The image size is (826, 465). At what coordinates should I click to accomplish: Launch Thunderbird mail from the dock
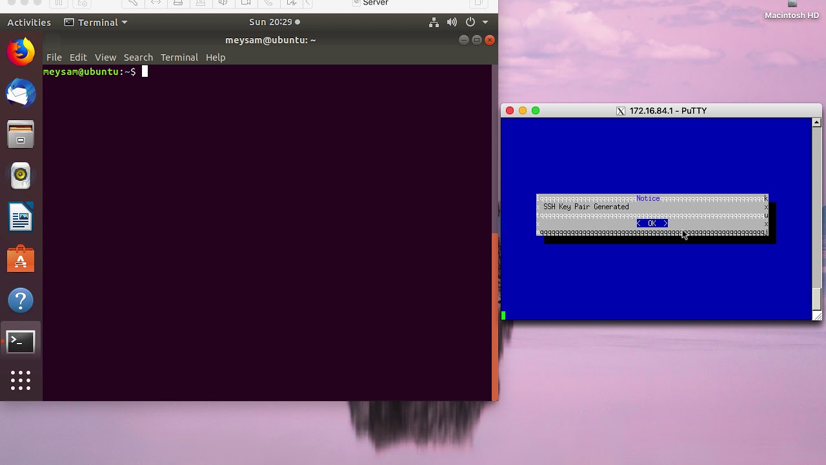[21, 93]
